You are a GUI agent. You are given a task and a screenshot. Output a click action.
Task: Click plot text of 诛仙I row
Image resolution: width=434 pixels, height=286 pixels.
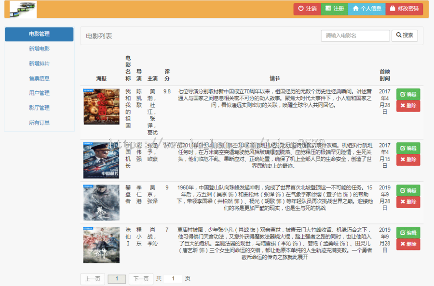pos(274,244)
